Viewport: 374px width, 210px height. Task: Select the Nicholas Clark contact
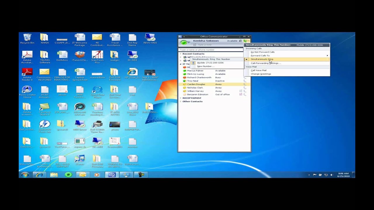point(195,88)
